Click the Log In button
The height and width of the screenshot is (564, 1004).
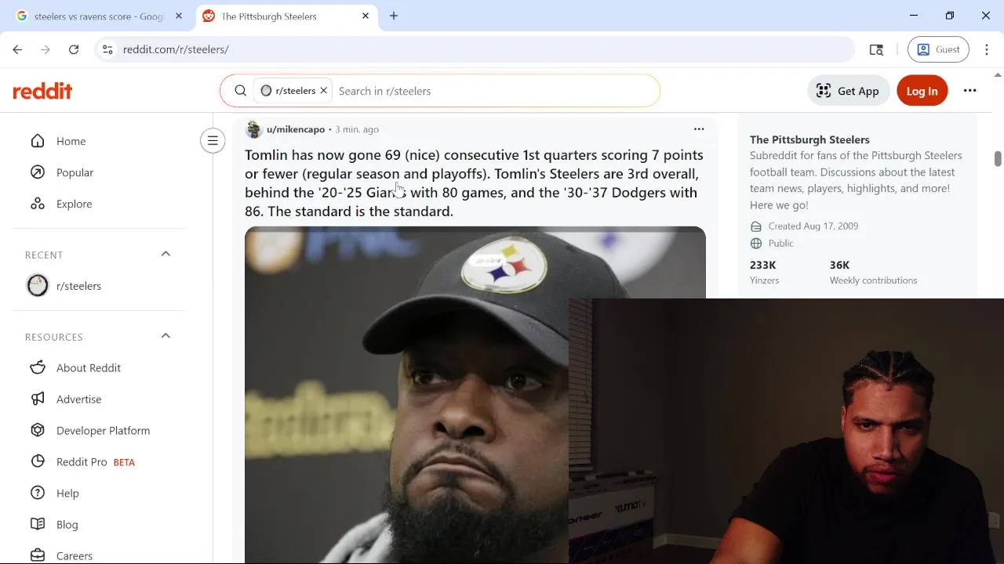tap(922, 91)
